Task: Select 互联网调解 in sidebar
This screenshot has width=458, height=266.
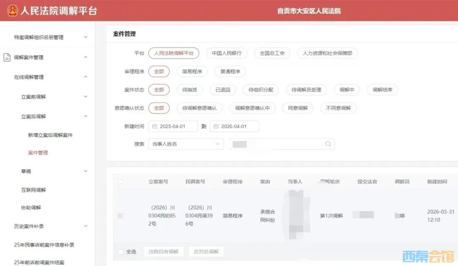Action: [34, 190]
